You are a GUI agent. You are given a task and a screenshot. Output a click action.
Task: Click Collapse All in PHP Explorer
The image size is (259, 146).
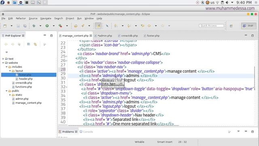[28, 44]
